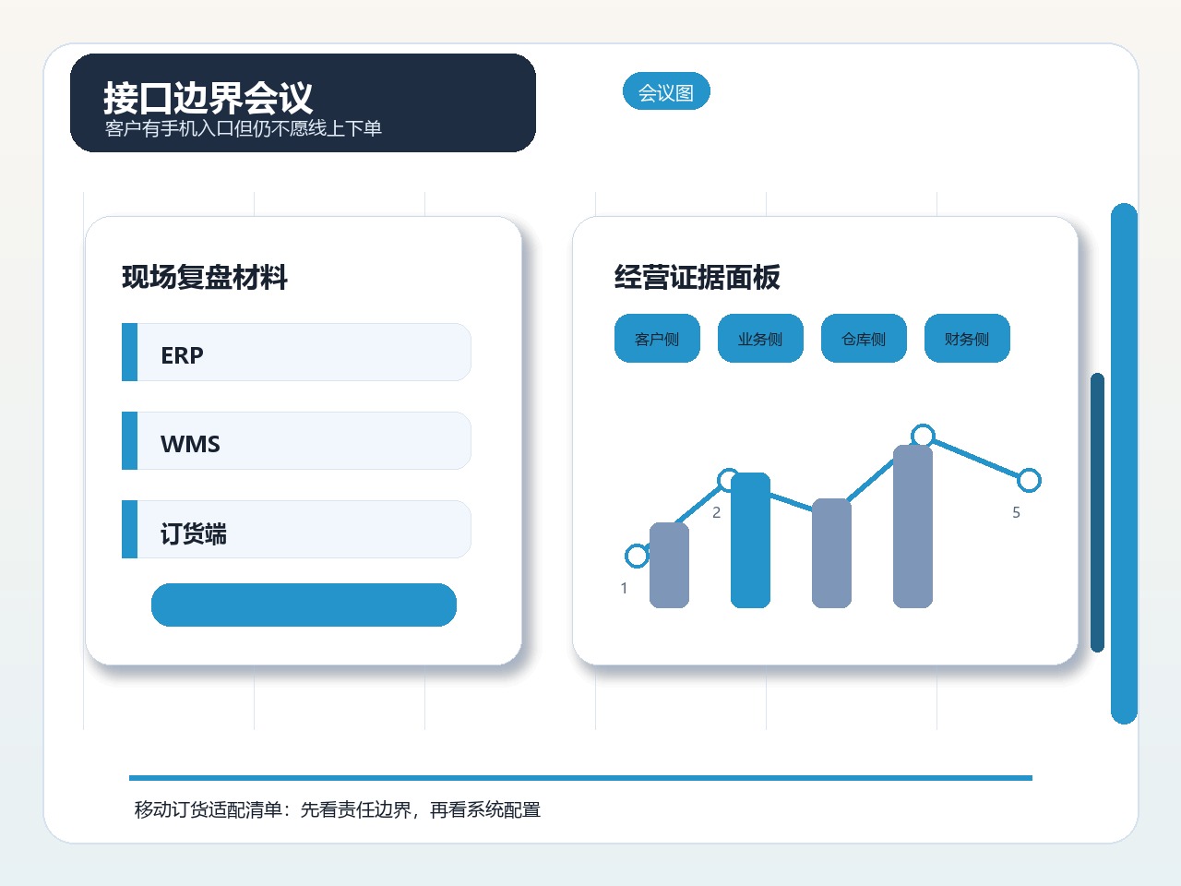This screenshot has width=1181, height=886.
Task: Click the 会议图 tag pill
Action: click(x=666, y=91)
